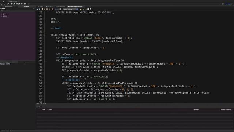
Task: Toggle autocommit mode in editor toolbar
Action: coord(60,9)
